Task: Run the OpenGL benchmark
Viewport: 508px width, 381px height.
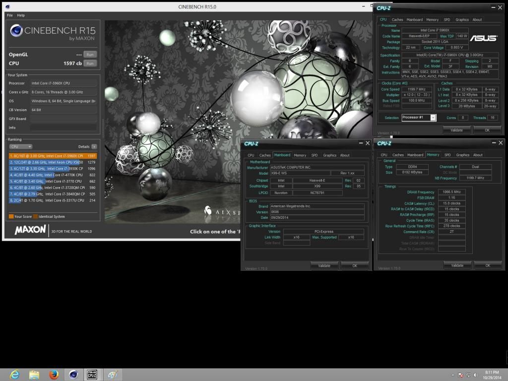Action: pos(90,55)
